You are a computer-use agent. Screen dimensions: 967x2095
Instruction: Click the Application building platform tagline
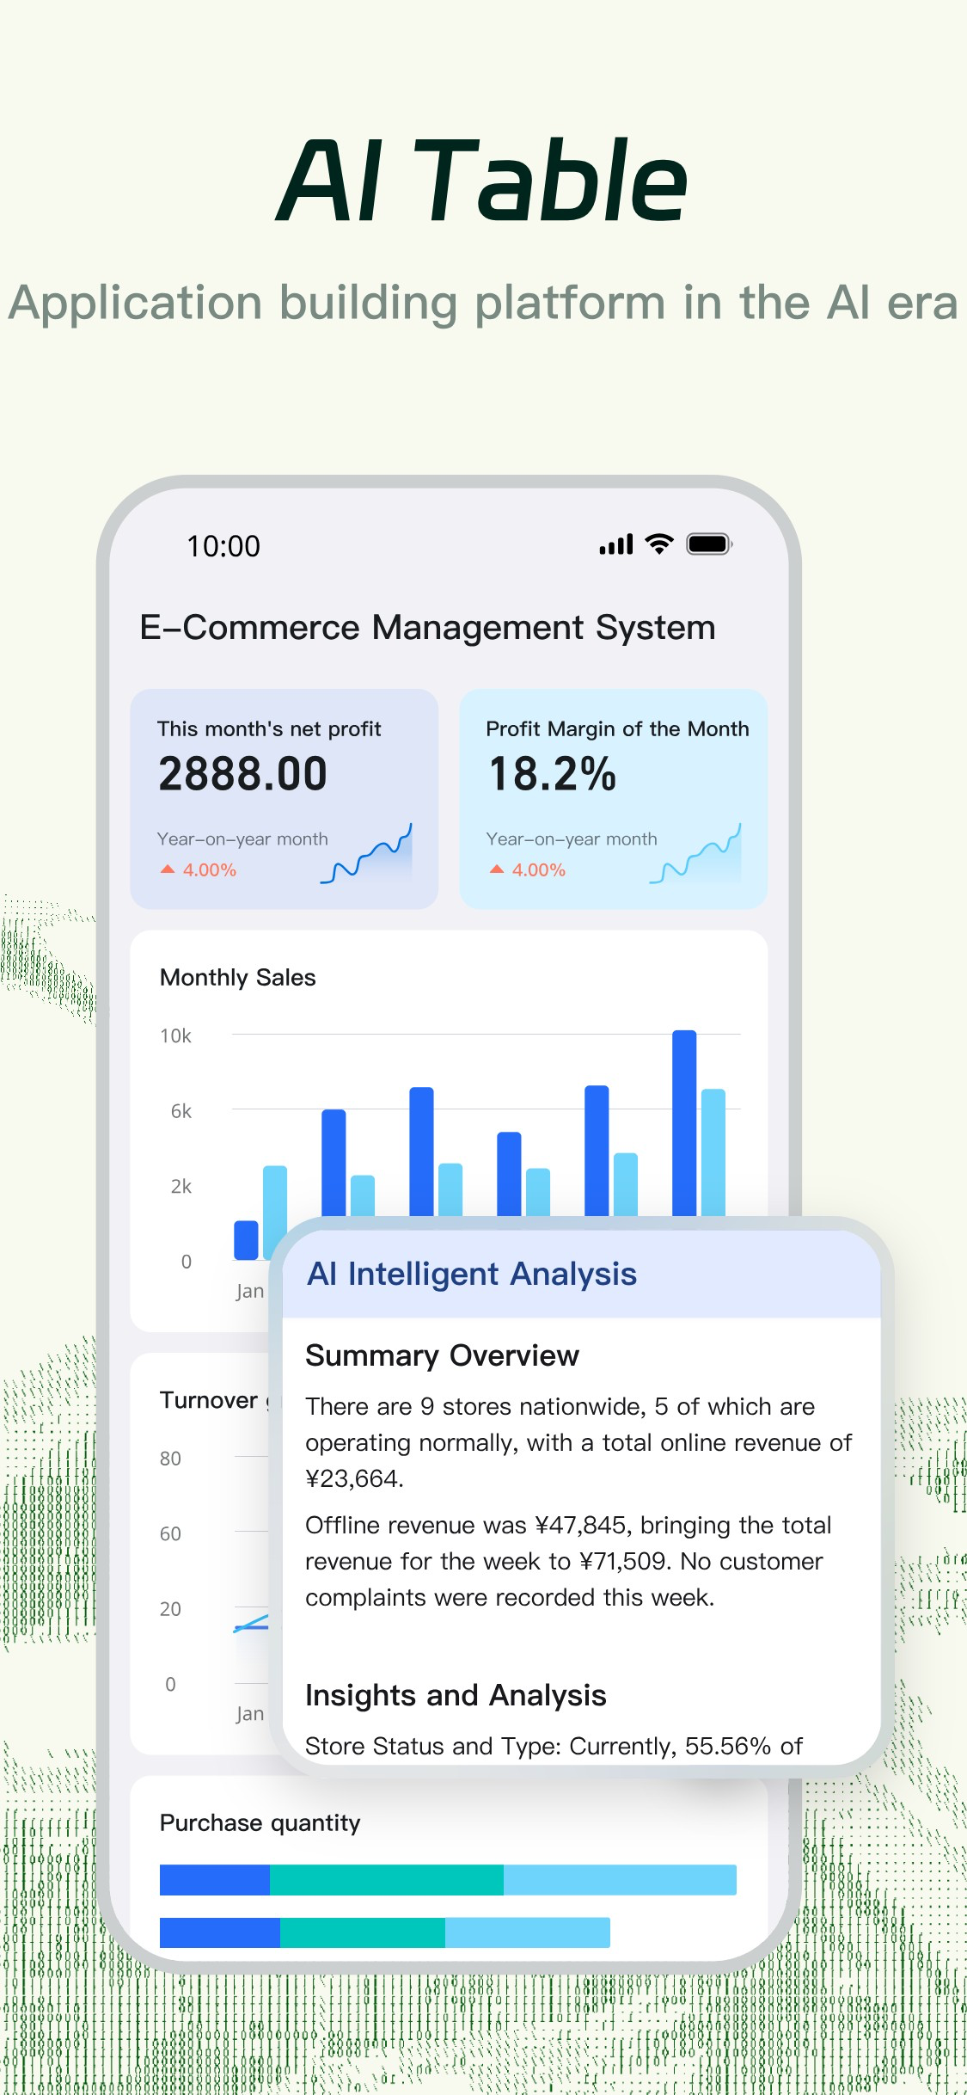pos(483,304)
